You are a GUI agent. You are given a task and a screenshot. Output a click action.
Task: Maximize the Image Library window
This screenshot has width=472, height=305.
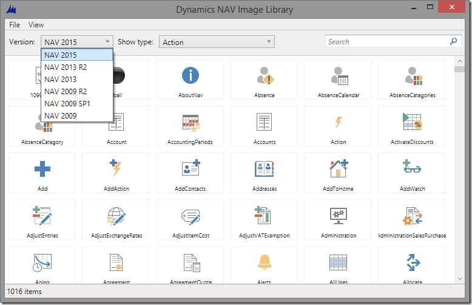coord(430,7)
